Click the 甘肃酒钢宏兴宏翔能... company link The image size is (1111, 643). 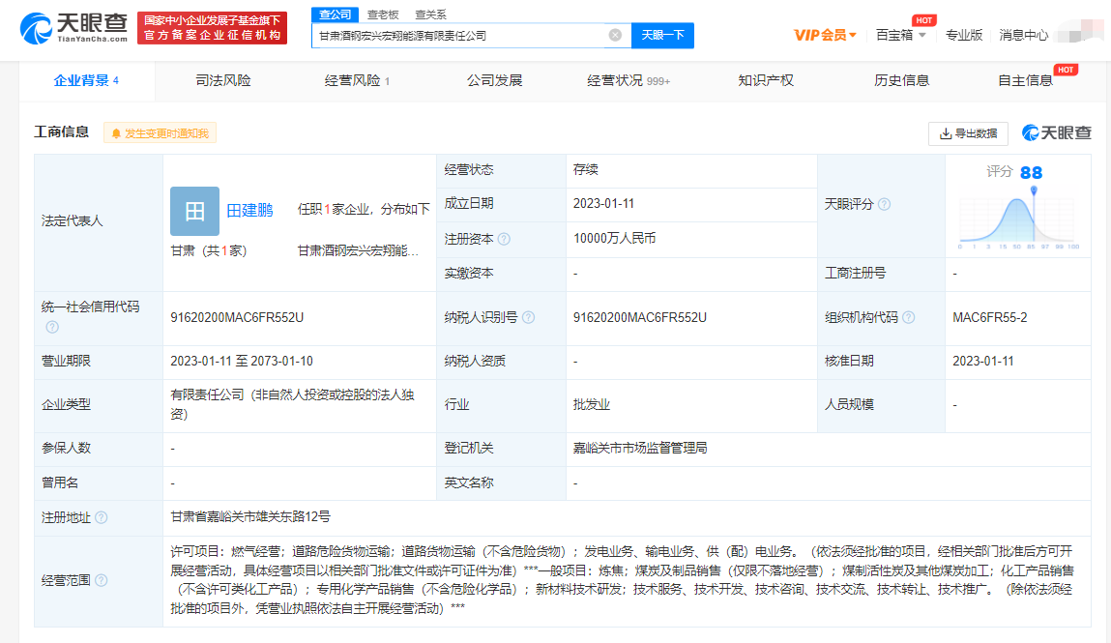click(x=358, y=250)
